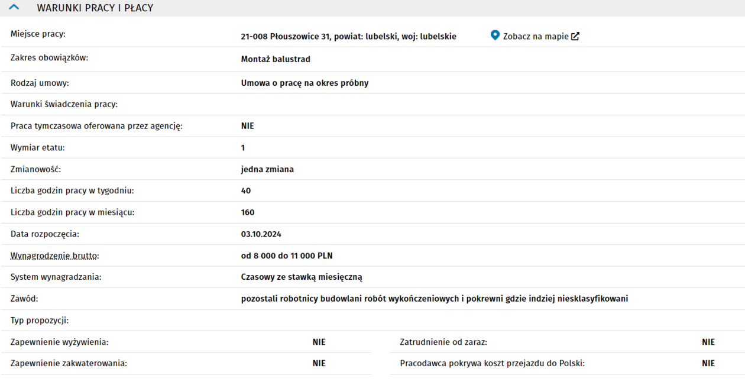Click the jedna zmiana shift value
Screen dimensions: 745x391
tap(267, 169)
